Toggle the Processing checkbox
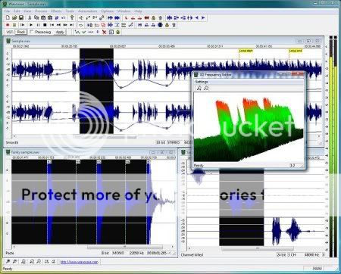The width and height of the screenshot is (341, 274). pyautogui.click(x=32, y=32)
